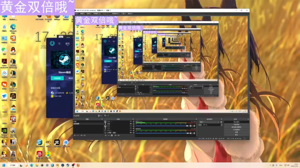The height and width of the screenshot is (168, 300).
Task: Pop out the Sources dock panel
Action: pos(133,119)
